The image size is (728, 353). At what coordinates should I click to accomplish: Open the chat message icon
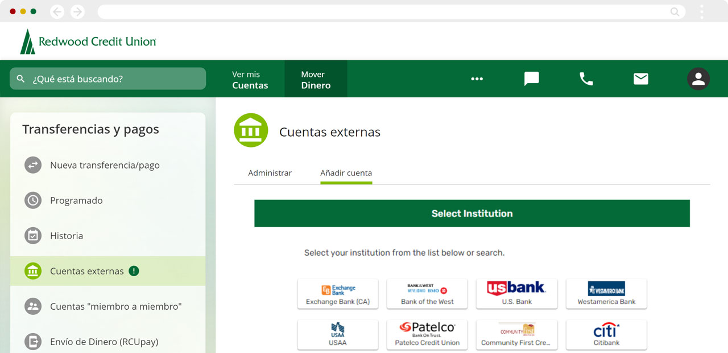coord(531,79)
